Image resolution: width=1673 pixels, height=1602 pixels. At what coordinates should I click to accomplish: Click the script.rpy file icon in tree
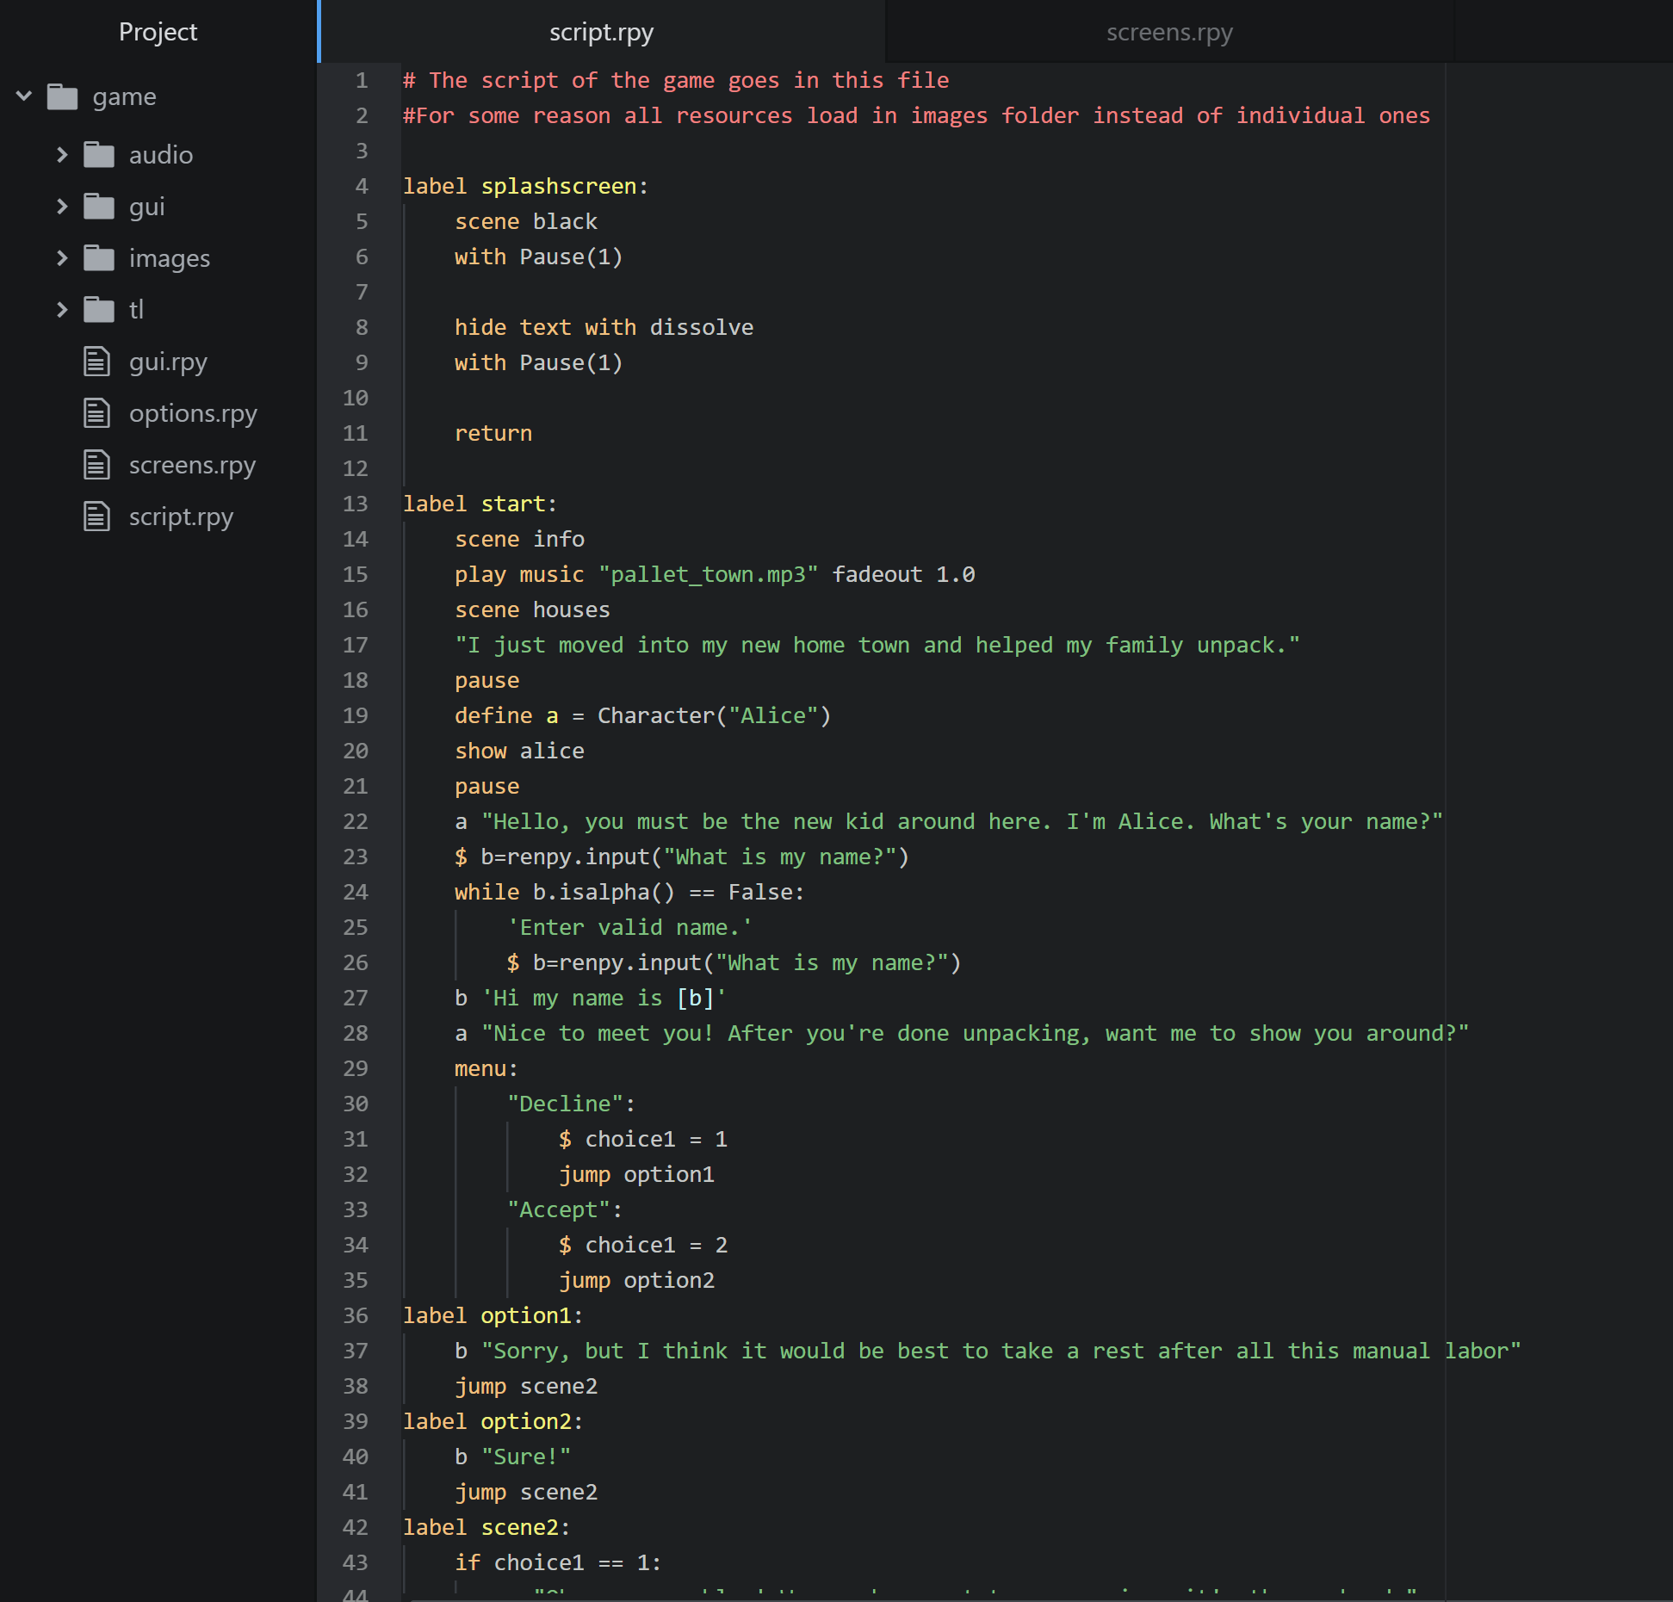96,516
